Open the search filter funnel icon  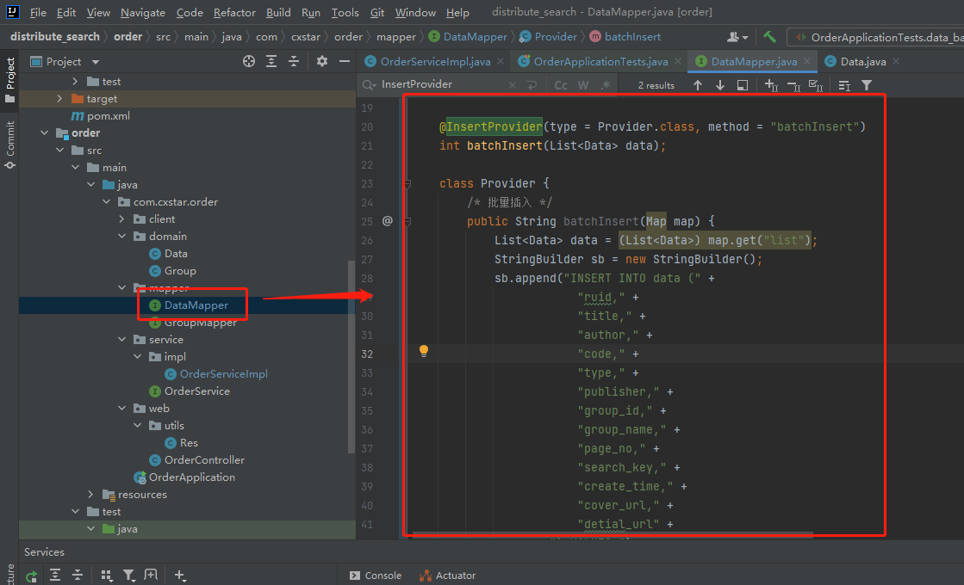867,85
